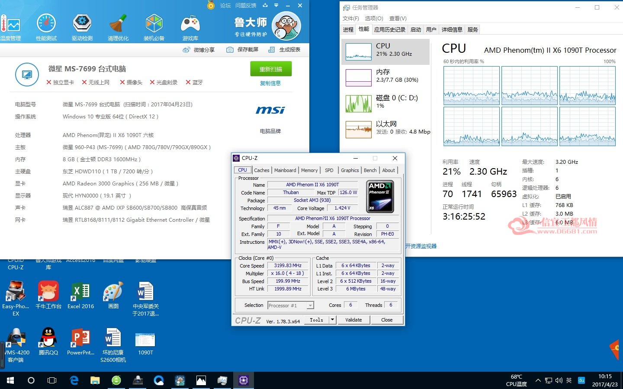623x389 pixels.
Task: Open 查看(V) menu in Task Manager
Action: [398, 18]
